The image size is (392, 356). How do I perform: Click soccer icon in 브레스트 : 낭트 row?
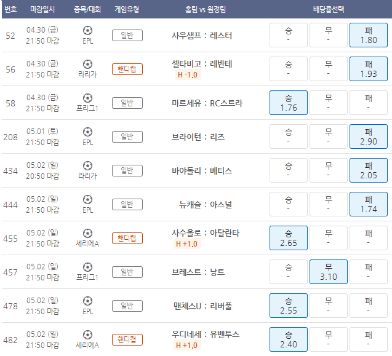pyautogui.click(x=87, y=267)
